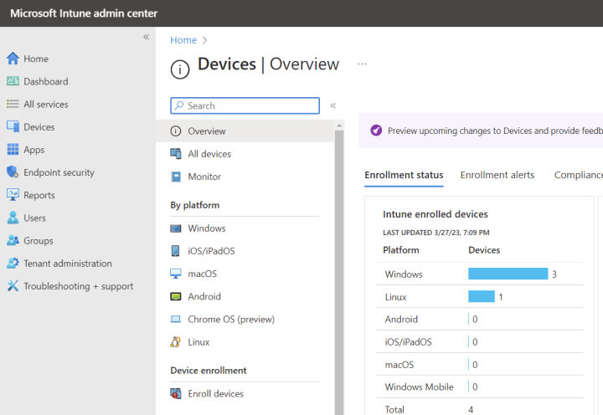
Task: Open Apps grid icon in sidebar
Action: 13,150
